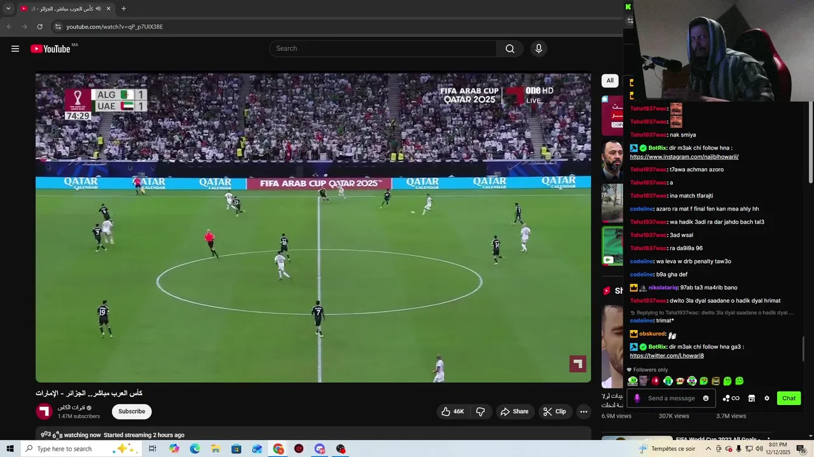Click the taskbar clock showing 8:01 PM

pos(778,449)
